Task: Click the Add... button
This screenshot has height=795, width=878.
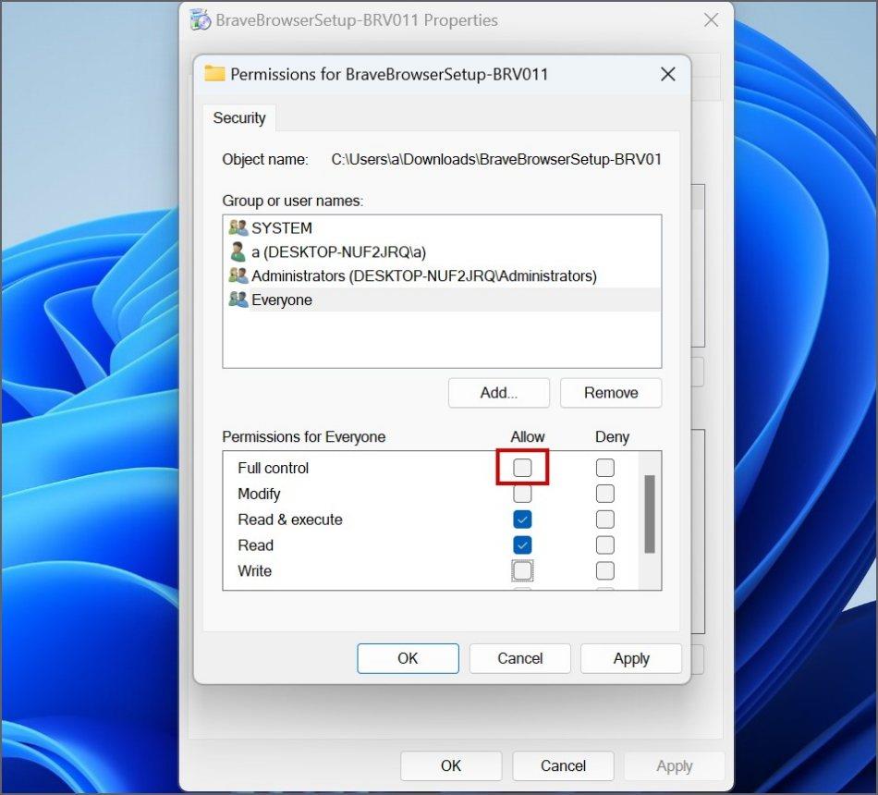Action: pos(499,393)
